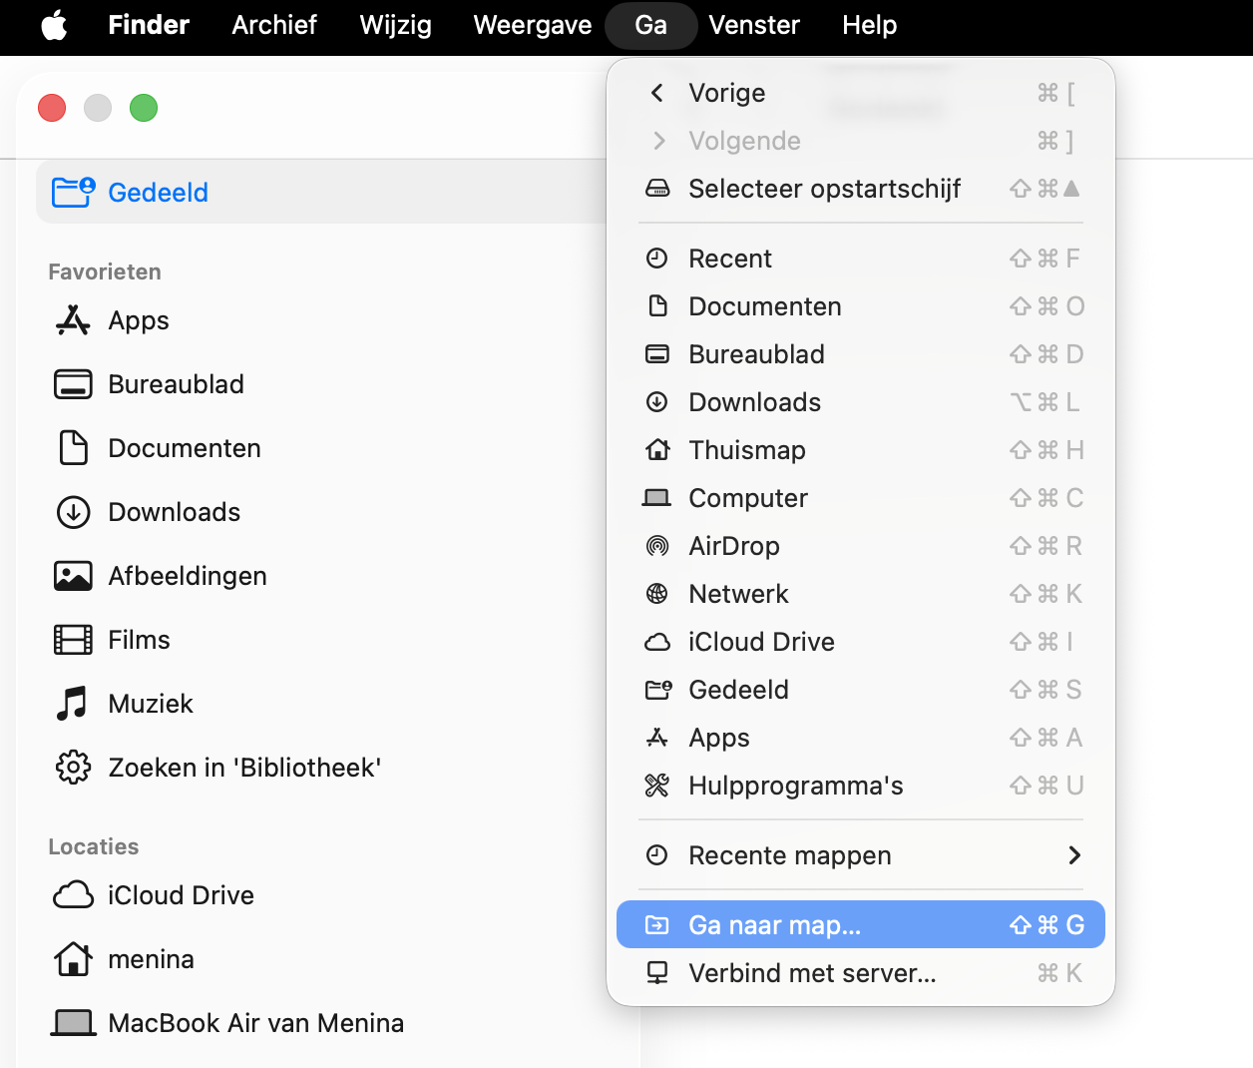Choose Apps in the Ga menu
Screen dimensions: 1253x1068
[x=861, y=738]
